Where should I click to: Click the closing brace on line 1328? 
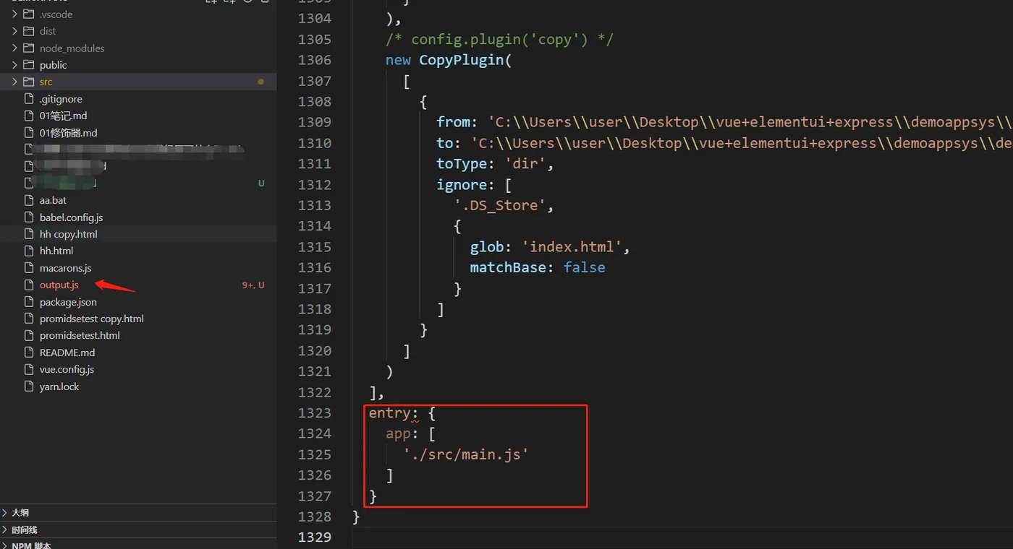355,516
